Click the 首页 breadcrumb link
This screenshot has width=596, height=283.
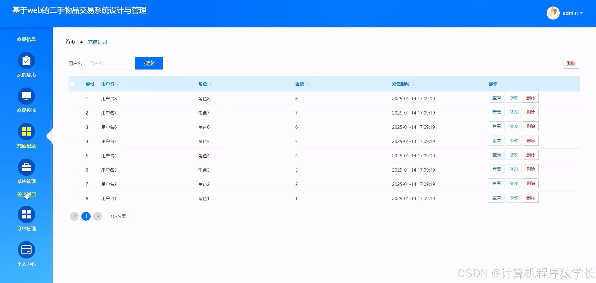click(70, 42)
